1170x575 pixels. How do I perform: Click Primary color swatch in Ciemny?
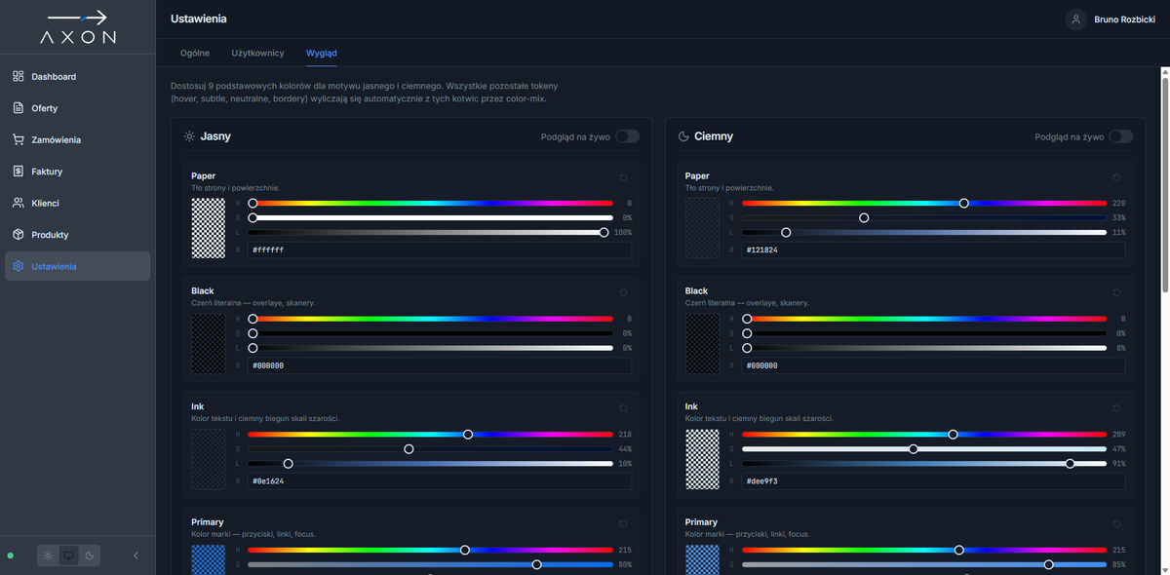(x=702, y=559)
